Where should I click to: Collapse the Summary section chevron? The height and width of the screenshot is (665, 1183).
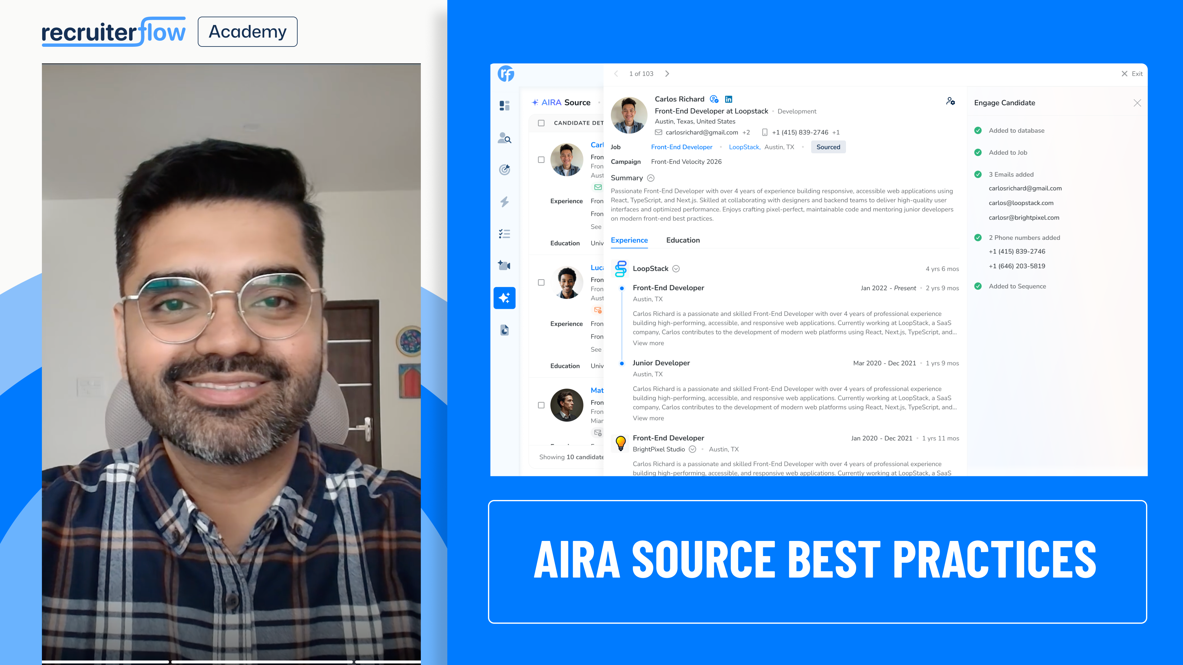pyautogui.click(x=650, y=178)
